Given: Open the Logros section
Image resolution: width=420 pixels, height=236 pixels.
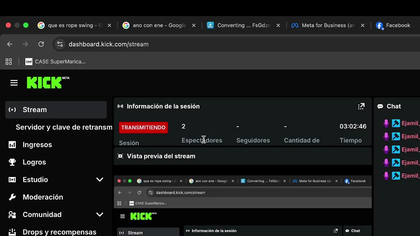Looking at the screenshot, I should 34,162.
